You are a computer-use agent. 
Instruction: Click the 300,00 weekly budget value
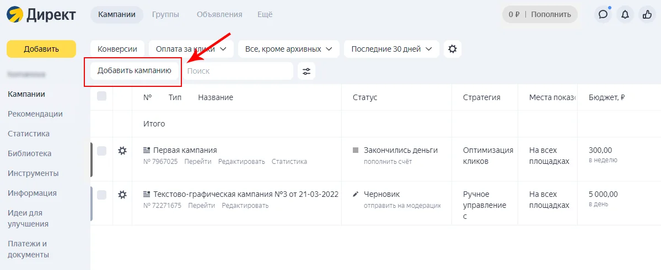600,150
